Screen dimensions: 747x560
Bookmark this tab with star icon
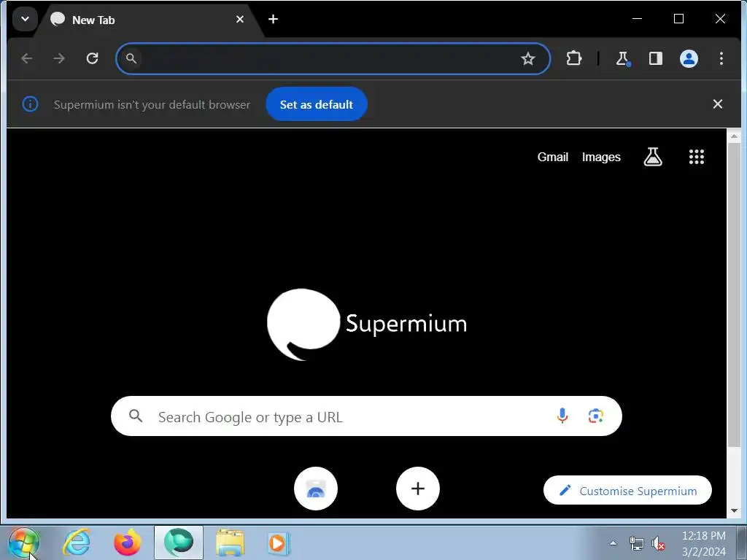point(528,58)
